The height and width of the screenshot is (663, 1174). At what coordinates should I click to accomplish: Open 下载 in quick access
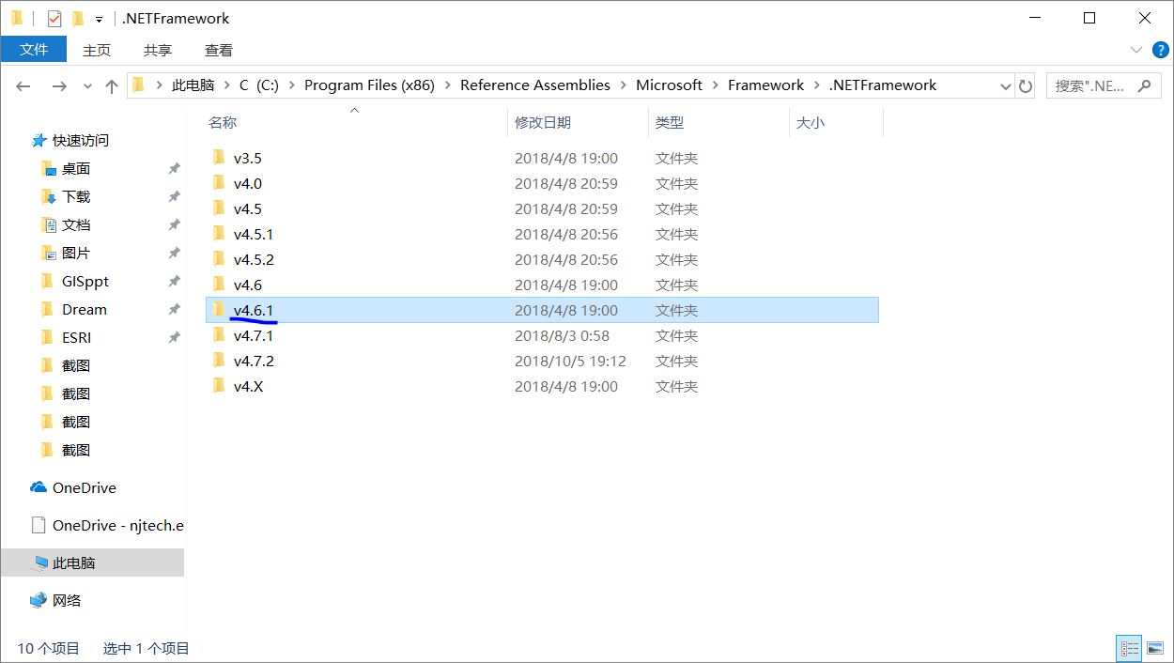tap(76, 196)
